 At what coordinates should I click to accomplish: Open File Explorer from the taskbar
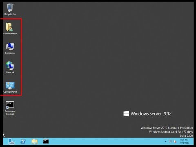click(35, 141)
